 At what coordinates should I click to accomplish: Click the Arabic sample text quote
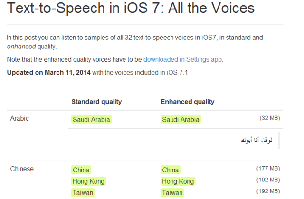tap(256, 140)
